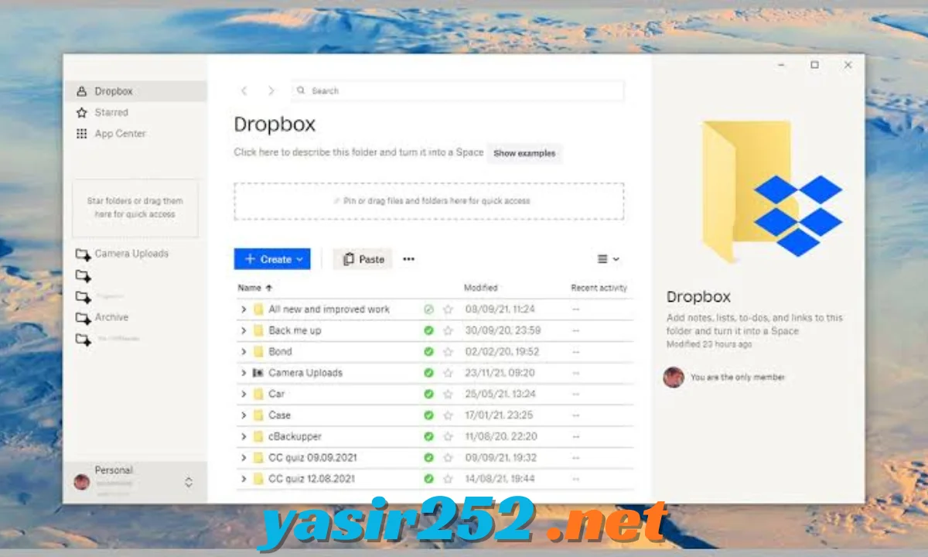Click the member avatar in details panel

point(674,378)
